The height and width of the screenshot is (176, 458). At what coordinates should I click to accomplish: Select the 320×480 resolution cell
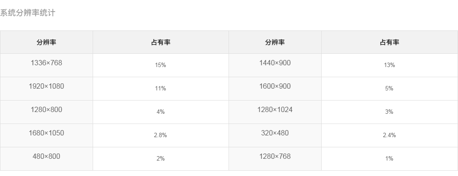pos(275,135)
